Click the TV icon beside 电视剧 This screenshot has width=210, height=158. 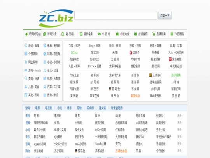tap(63, 34)
